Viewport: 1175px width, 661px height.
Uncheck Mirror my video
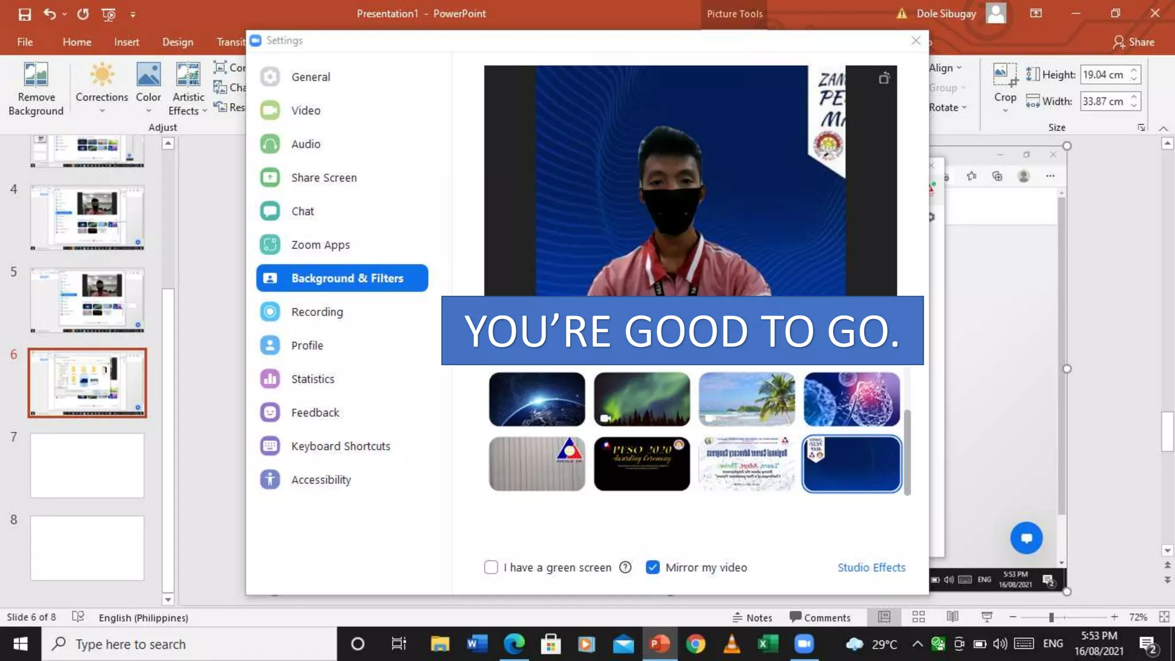(652, 567)
